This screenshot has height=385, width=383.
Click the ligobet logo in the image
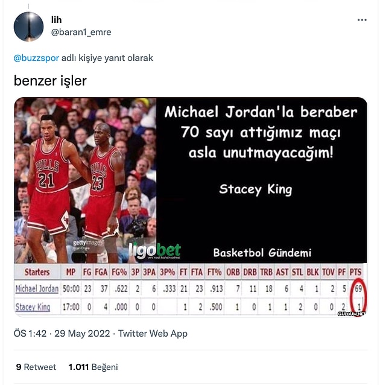point(155,251)
